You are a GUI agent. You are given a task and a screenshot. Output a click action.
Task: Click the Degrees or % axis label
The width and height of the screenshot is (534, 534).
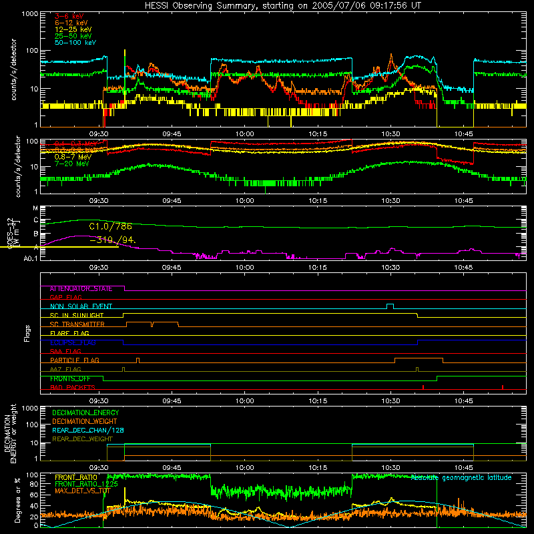(17, 501)
